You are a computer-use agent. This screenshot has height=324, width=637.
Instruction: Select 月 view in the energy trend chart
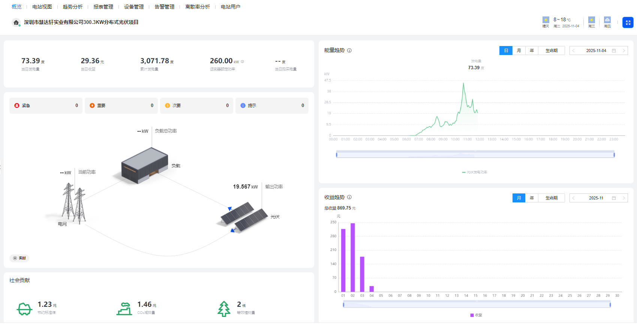pos(519,51)
